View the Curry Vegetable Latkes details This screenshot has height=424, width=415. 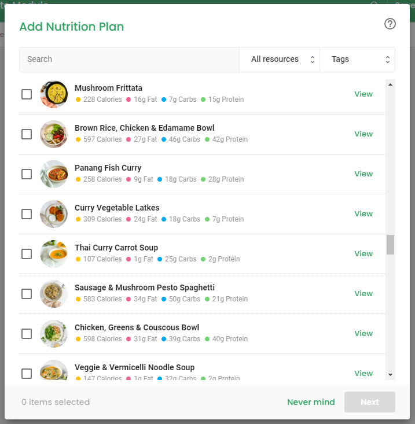(363, 213)
